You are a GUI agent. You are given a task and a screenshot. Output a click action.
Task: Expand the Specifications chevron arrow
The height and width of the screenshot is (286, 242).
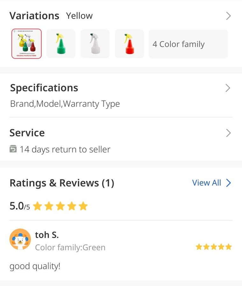click(228, 88)
